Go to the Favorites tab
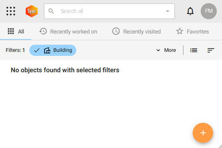 pos(192,32)
